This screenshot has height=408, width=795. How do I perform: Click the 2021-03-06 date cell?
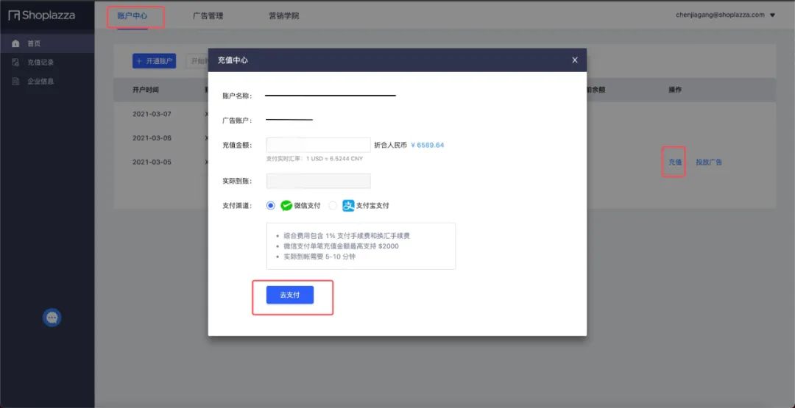[152, 138]
